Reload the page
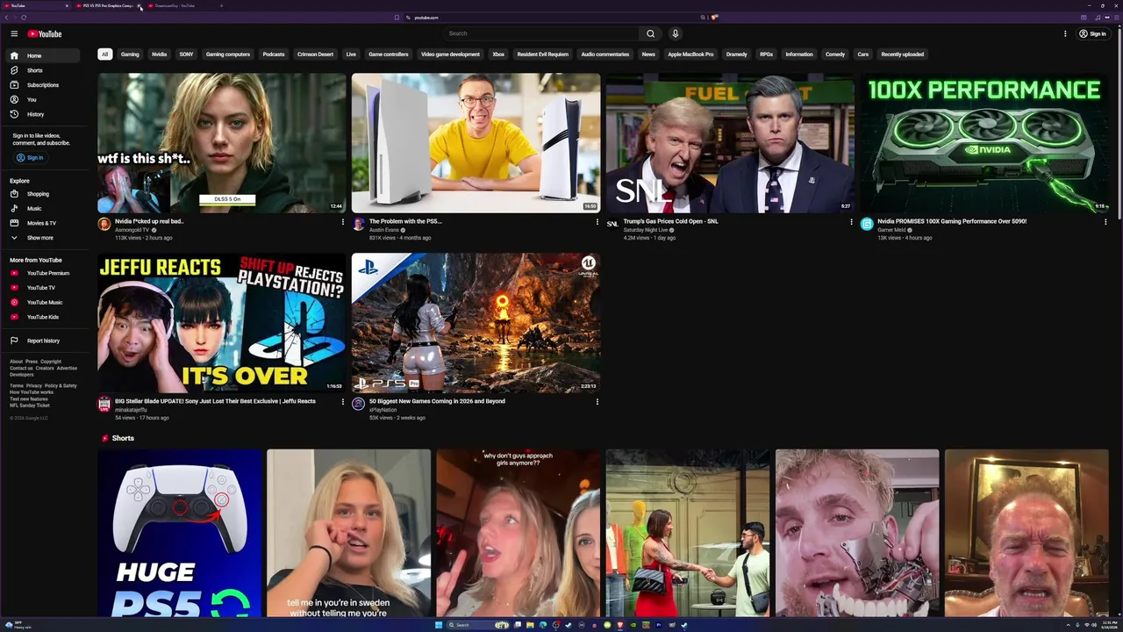 pos(24,18)
